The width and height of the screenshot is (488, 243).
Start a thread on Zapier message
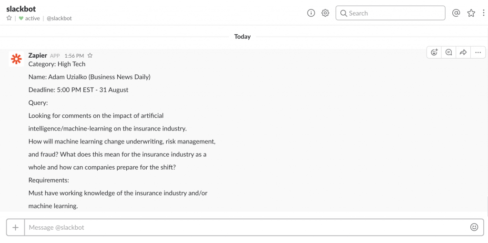(448, 52)
